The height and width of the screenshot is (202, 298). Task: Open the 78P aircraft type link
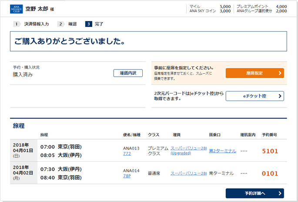[127, 176]
